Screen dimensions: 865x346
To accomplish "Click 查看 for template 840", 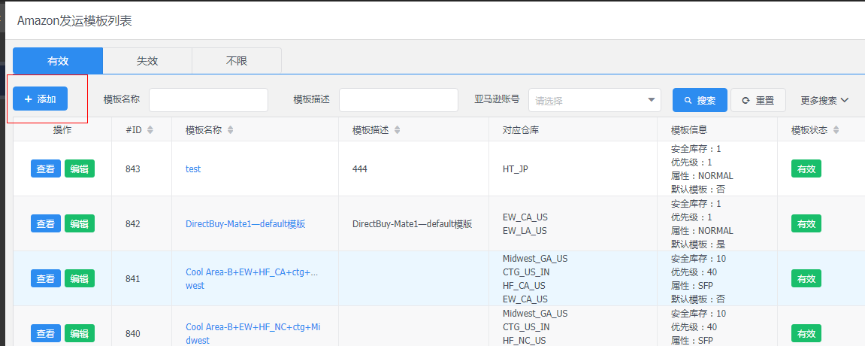I will [x=46, y=333].
